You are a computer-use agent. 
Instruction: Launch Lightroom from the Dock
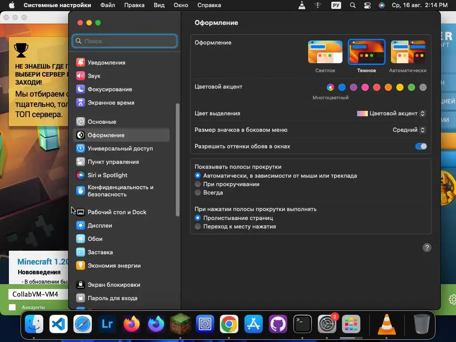coord(107,324)
